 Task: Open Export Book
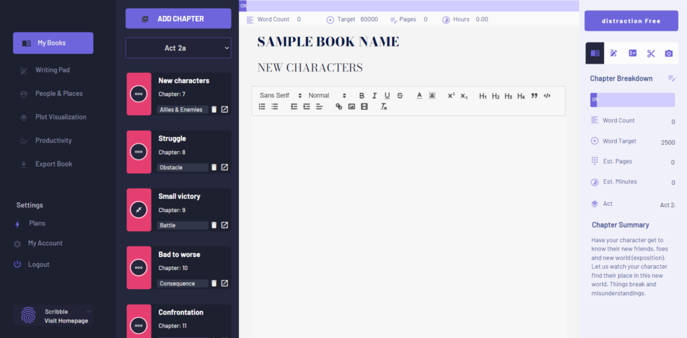tap(53, 164)
